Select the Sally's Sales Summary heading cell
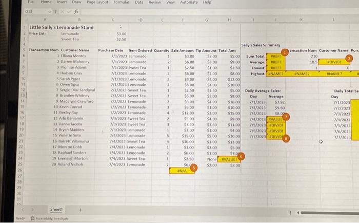359x223 pixels. coord(261,45)
